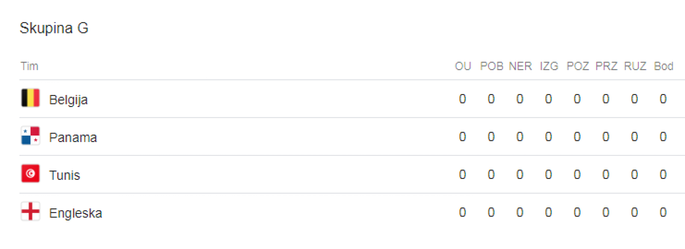
Task: Open the Panama team link
Action: (73, 137)
